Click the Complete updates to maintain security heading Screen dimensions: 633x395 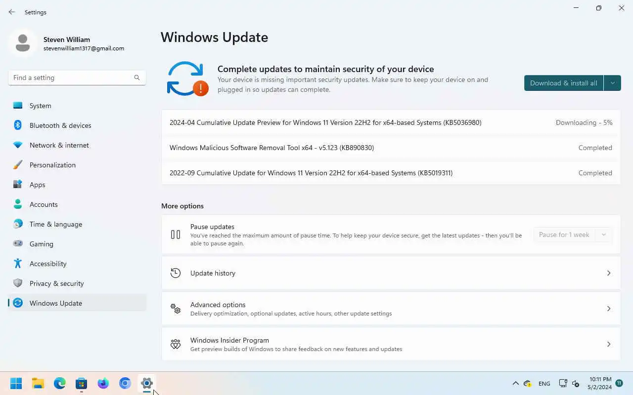(325, 69)
